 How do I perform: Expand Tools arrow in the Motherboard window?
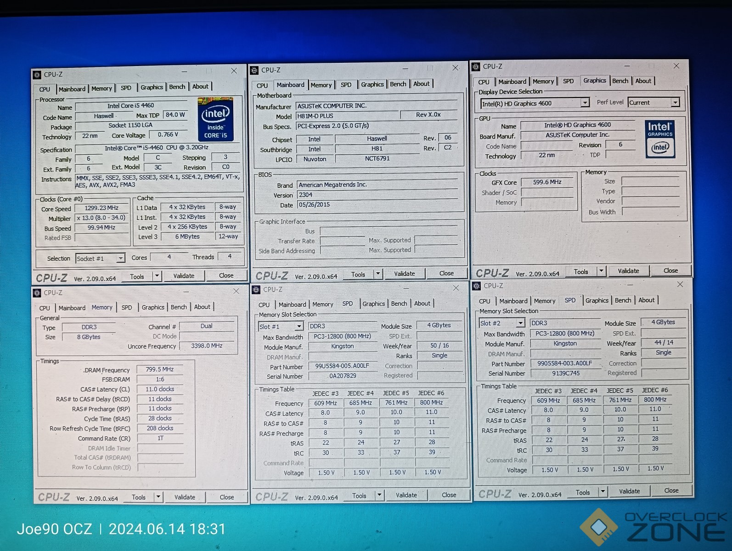click(x=378, y=274)
